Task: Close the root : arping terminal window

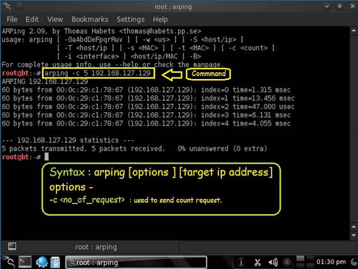Action: (x=352, y=6)
